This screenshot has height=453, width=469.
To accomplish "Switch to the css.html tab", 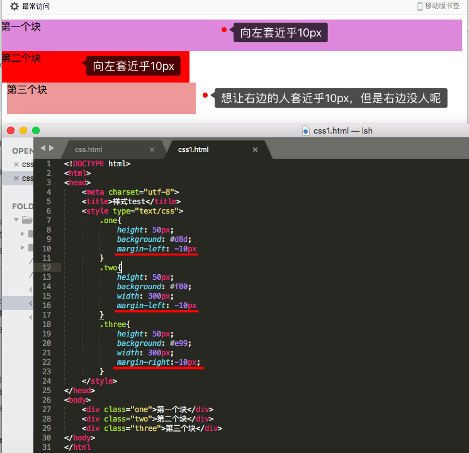I will coord(89,149).
